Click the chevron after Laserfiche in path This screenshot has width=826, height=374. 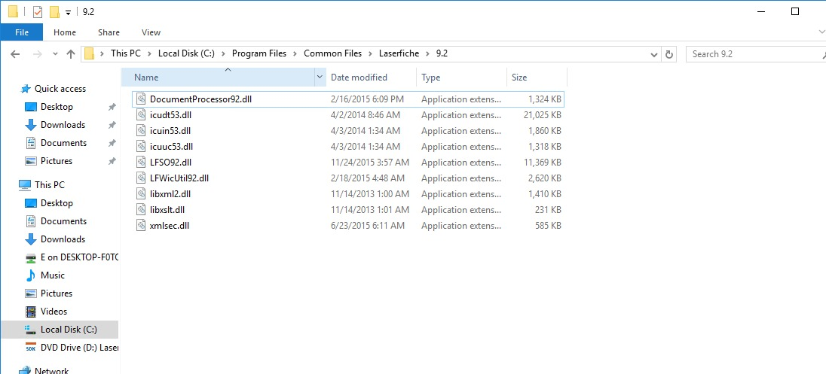[x=428, y=53]
